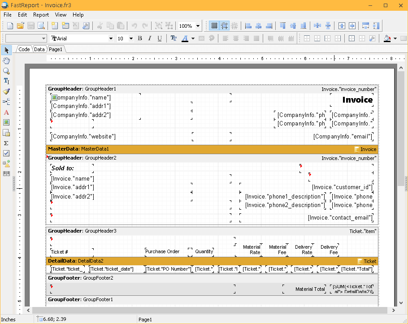Image resolution: width=408 pixels, height=324 pixels.
Task: Open the zoom percentage dropdown
Action: [198, 26]
